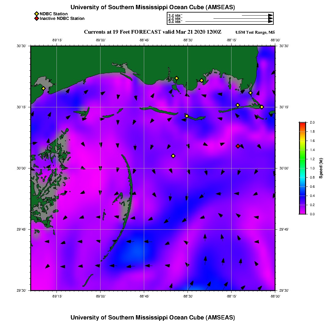Click the 'Speed (kt)' color bar label
Screen dimensions: 336x321
(321, 168)
